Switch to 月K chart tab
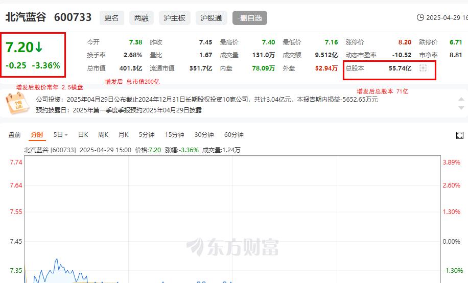The height and width of the screenshot is (283, 468). 123,135
